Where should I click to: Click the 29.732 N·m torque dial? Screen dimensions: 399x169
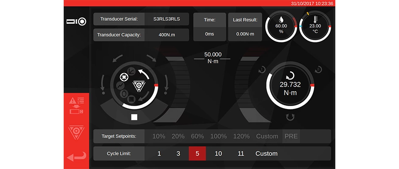pos(290,88)
